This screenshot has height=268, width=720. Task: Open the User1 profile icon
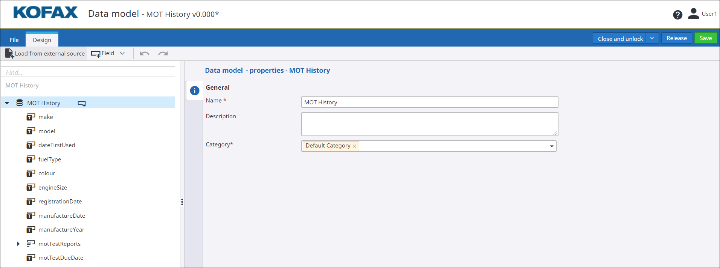693,14
